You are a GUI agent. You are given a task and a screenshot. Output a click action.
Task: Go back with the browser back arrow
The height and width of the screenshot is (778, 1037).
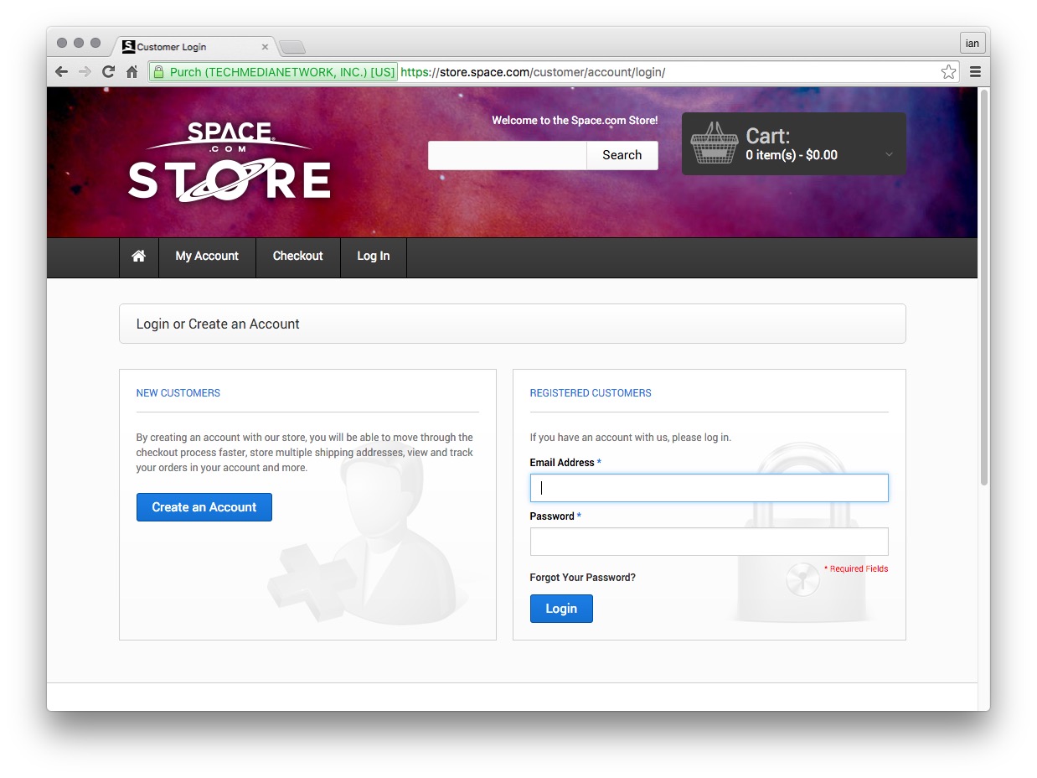coord(61,72)
